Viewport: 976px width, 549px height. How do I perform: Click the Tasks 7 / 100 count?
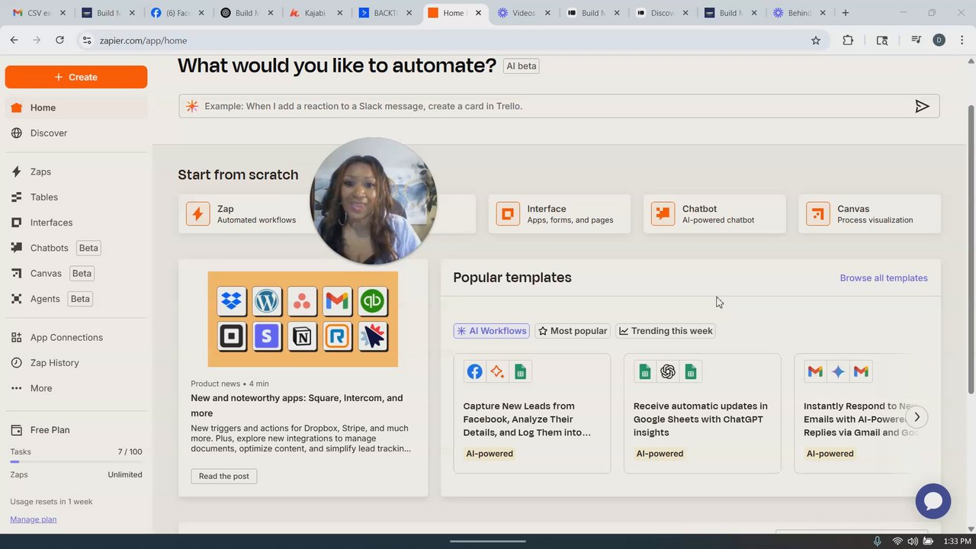click(130, 452)
